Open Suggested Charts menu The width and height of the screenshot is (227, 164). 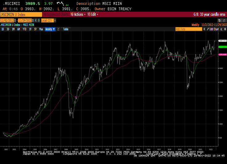click(56, 14)
